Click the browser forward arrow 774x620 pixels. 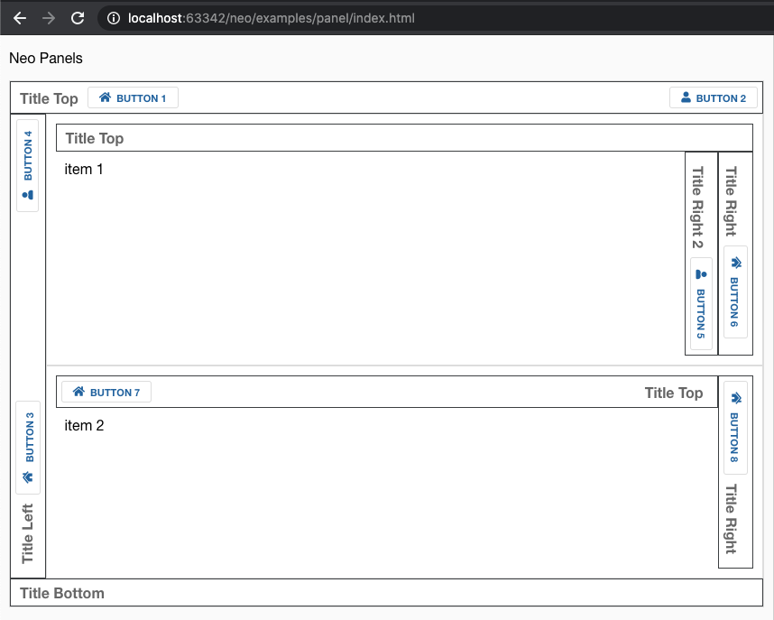[49, 18]
